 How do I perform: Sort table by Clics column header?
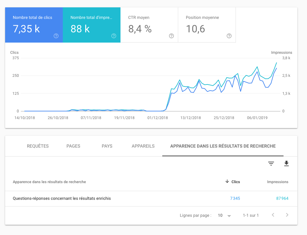(x=236, y=182)
